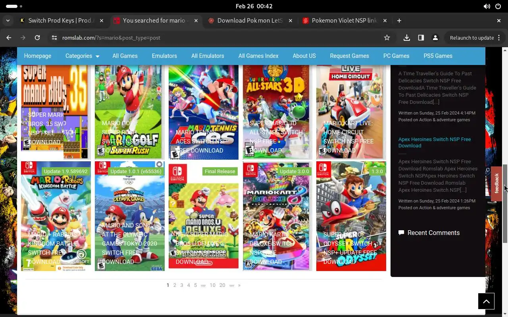Image resolution: width=508 pixels, height=317 pixels.
Task: Open the Emulators menu item
Action: coord(164,56)
